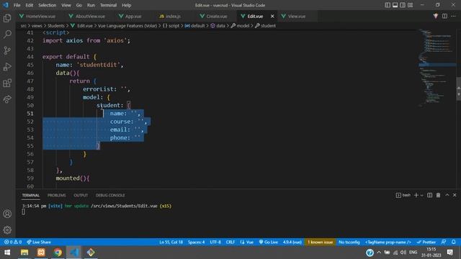
Task: Open notifications bell icon
Action: point(454,242)
